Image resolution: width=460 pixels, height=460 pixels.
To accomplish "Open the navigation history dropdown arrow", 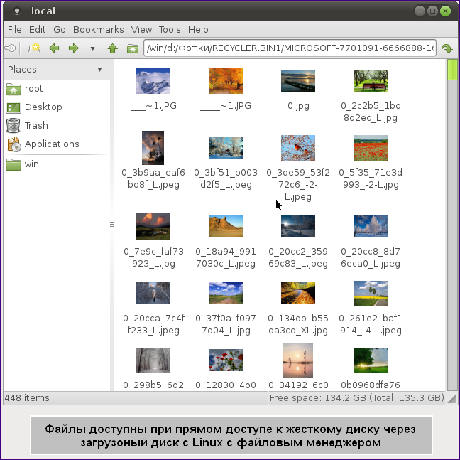I will pyautogui.click(x=92, y=48).
